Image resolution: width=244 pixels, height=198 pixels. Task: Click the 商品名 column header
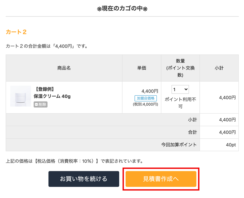tap(64, 68)
